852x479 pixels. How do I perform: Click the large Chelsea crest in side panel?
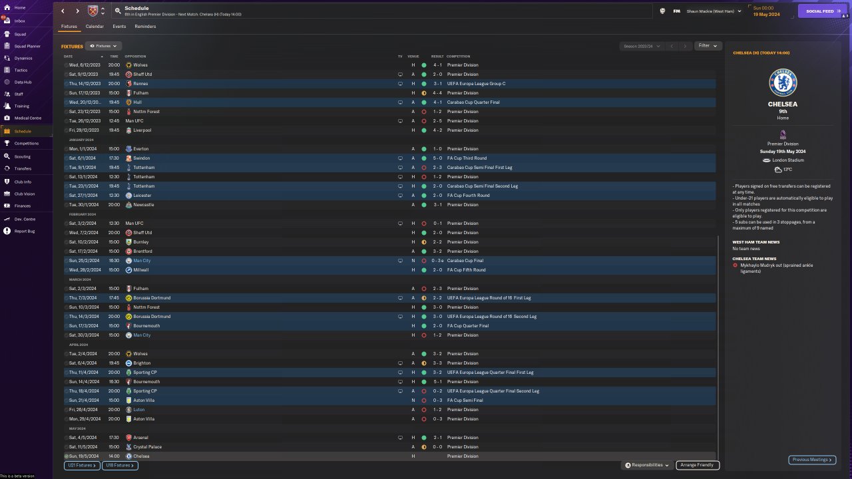click(783, 83)
